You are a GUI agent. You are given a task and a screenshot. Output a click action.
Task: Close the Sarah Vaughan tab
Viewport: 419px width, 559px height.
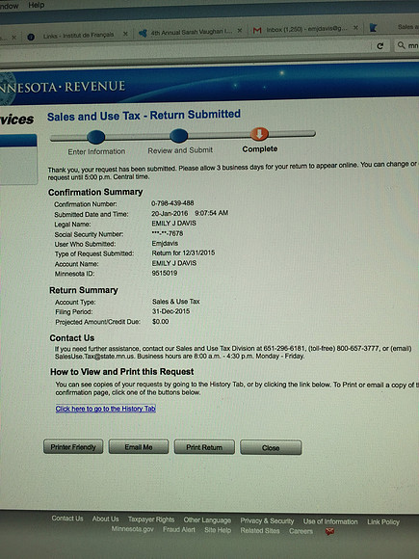(240, 31)
